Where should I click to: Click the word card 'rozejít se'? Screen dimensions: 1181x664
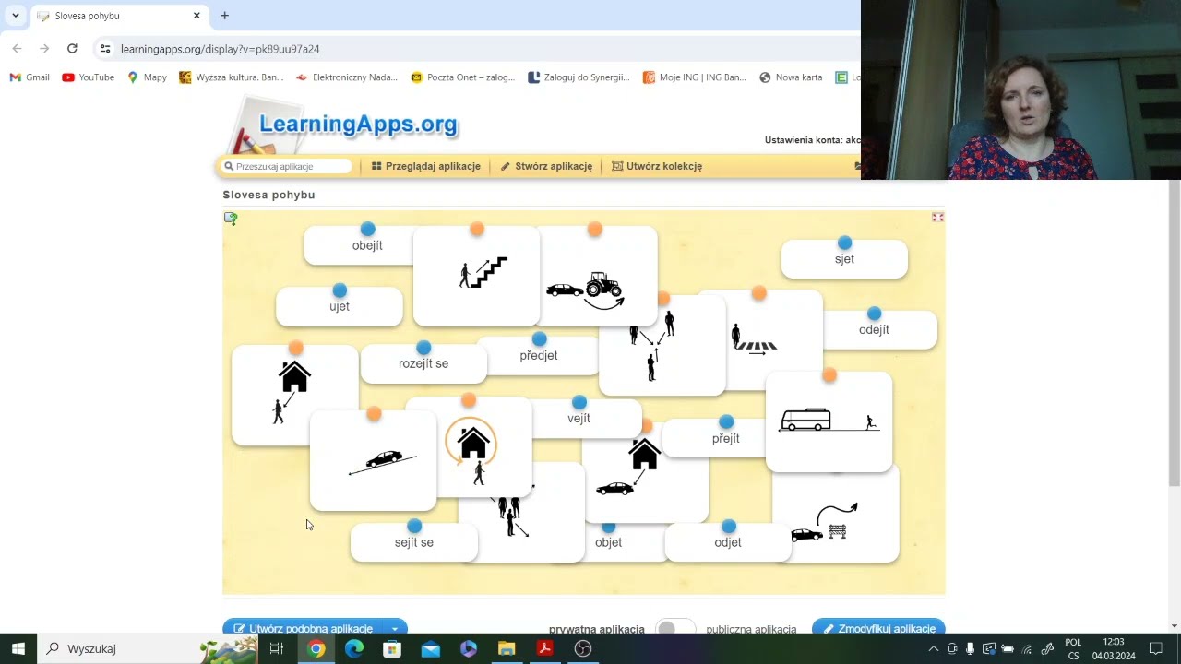pos(423,363)
